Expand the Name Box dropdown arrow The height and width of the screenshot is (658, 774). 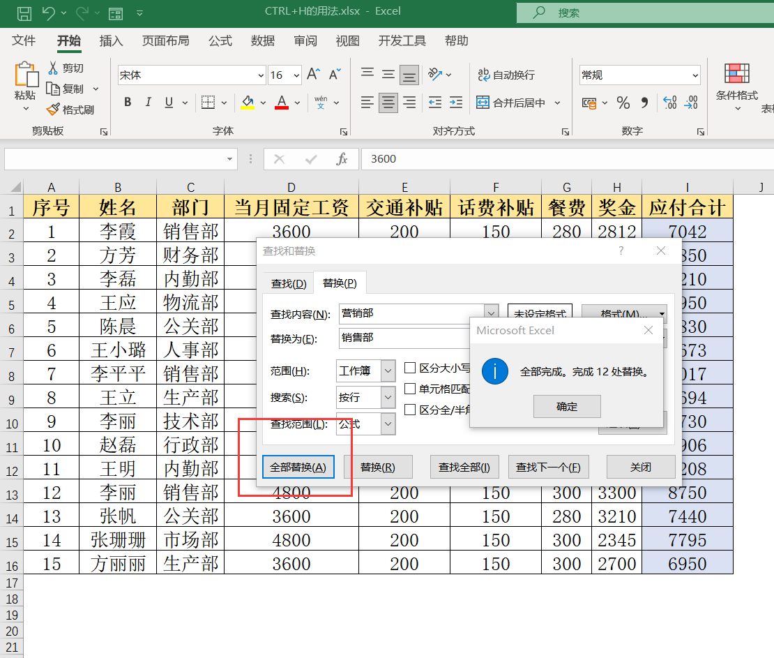pyautogui.click(x=229, y=159)
